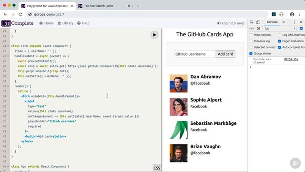Collapse the Form class at line 24
The width and height of the screenshot is (305, 172).
click(8, 46)
